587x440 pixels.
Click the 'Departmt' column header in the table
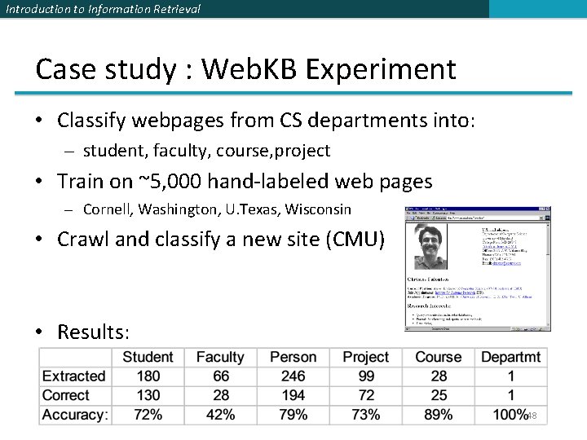(x=511, y=358)
